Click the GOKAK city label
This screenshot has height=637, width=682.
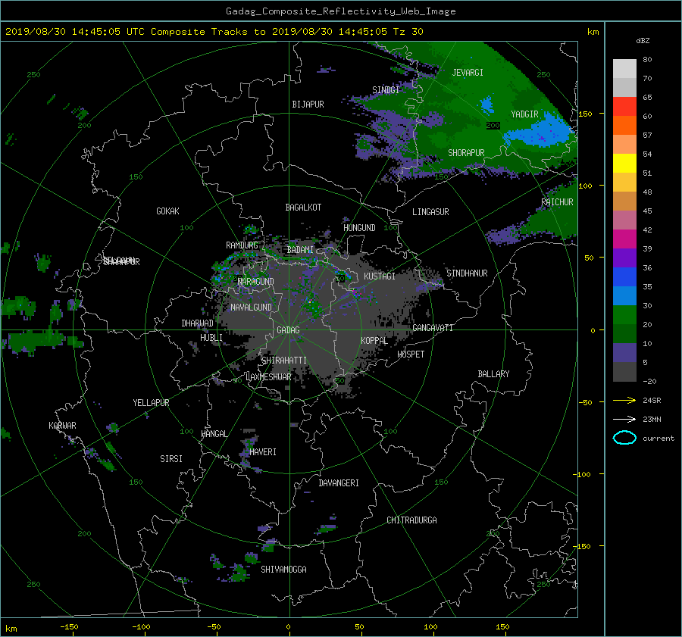pos(167,211)
